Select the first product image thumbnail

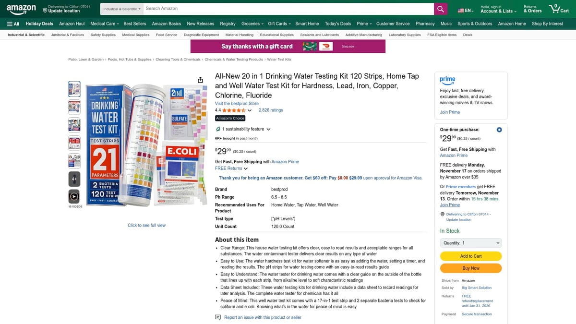(74, 88)
